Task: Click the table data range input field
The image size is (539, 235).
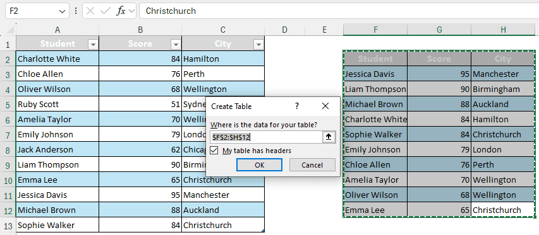Action: [267, 137]
